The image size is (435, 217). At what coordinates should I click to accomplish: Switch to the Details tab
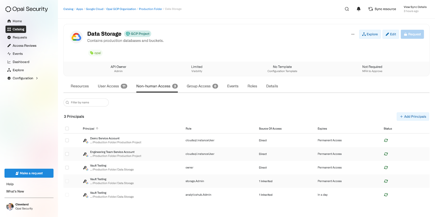point(272,86)
